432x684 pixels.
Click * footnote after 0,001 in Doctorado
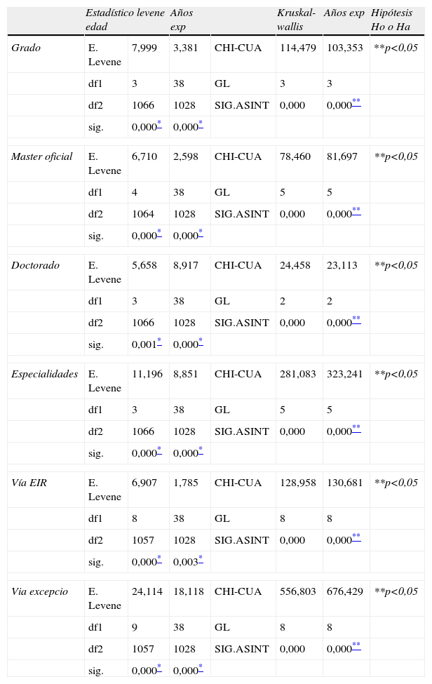tap(159, 342)
